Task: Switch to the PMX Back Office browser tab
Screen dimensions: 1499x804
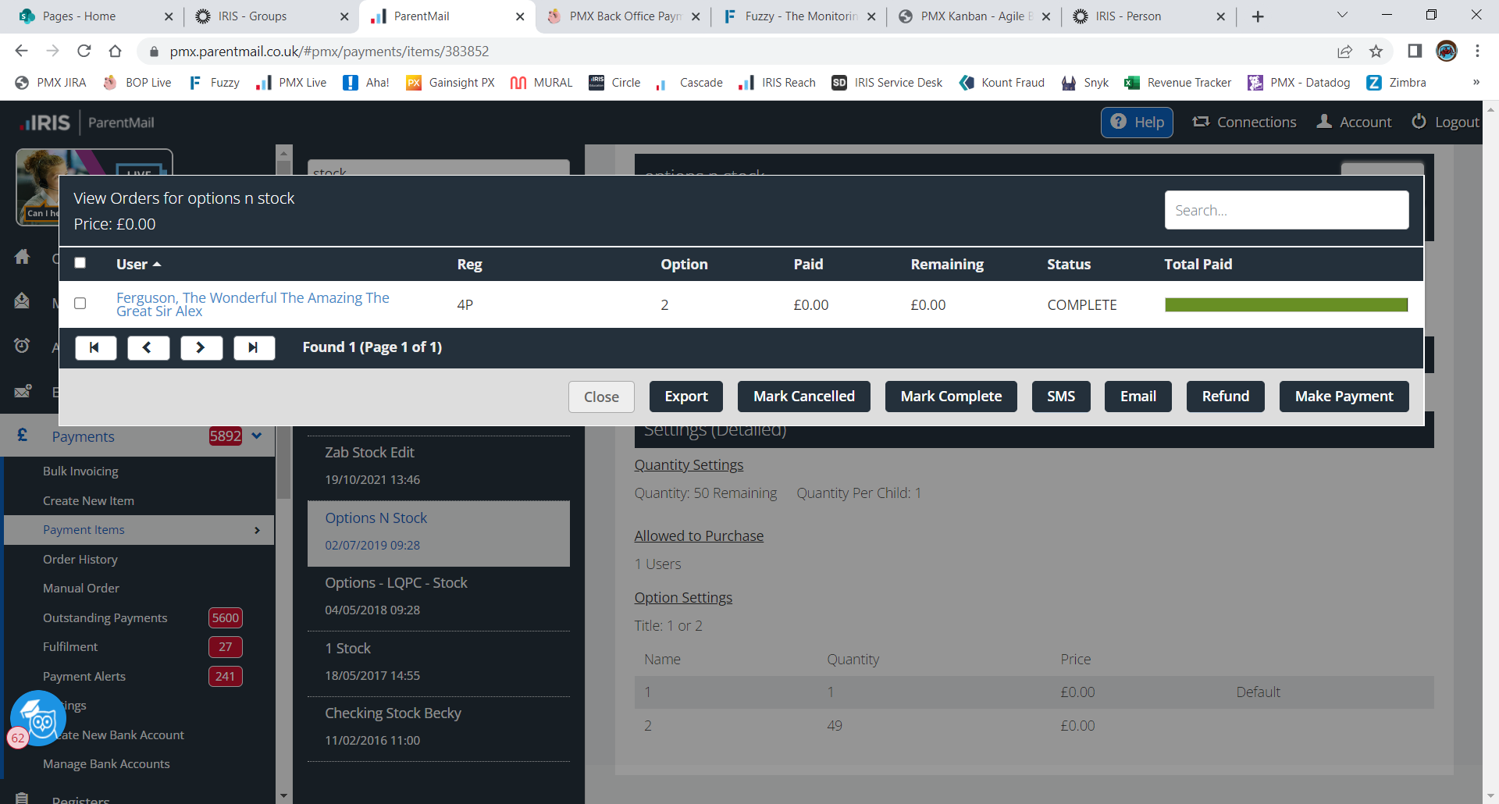Action: point(623,16)
